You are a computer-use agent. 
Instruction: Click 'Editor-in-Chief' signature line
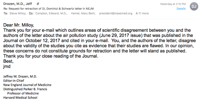coord(14,81)
